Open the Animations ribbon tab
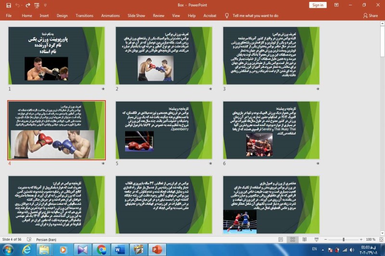This screenshot has height=256, width=385. (x=110, y=15)
